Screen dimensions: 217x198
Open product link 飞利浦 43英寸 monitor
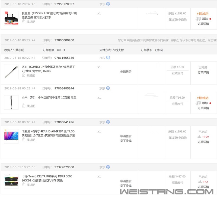tap(48, 133)
